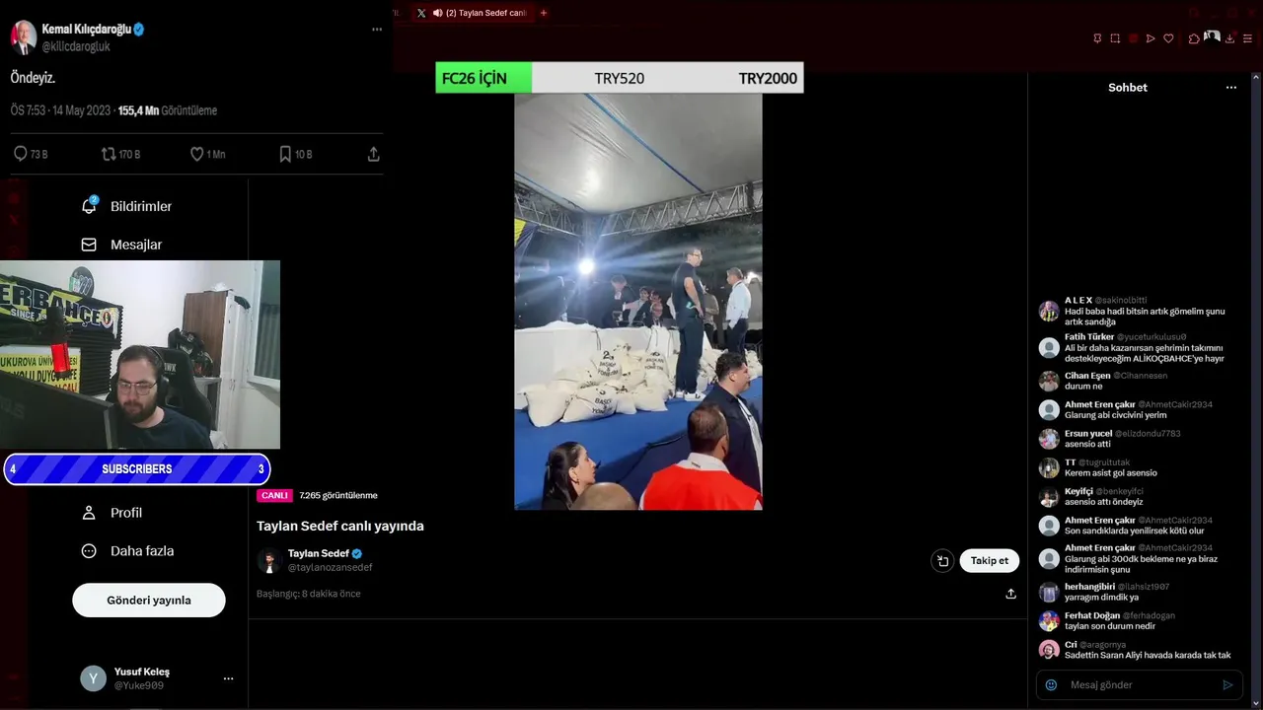
Task: Follow Taylan Sedef with Takip et
Action: coord(990,560)
